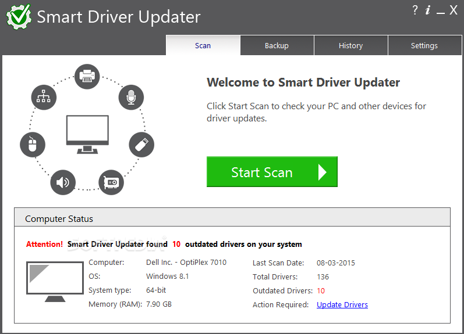The width and height of the screenshot is (464, 334).
Task: Minimize the Smart Driver Updater window
Action: coord(441,13)
